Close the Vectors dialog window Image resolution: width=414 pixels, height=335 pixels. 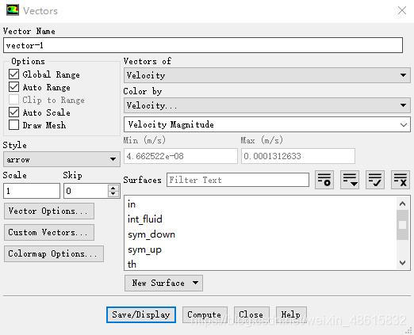(402, 10)
